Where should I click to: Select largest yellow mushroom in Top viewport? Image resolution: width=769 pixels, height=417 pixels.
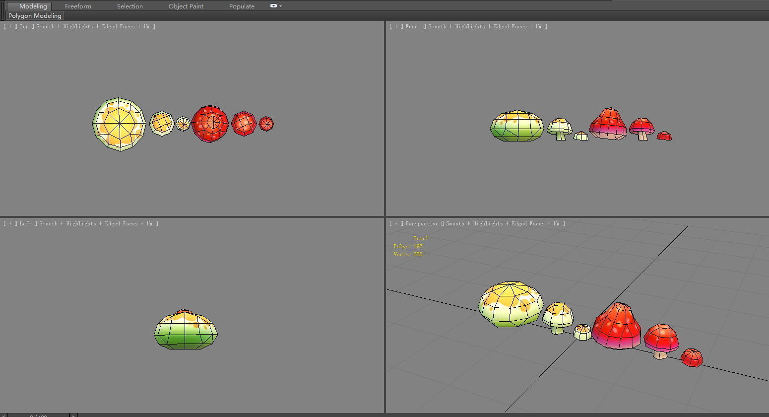pos(119,124)
